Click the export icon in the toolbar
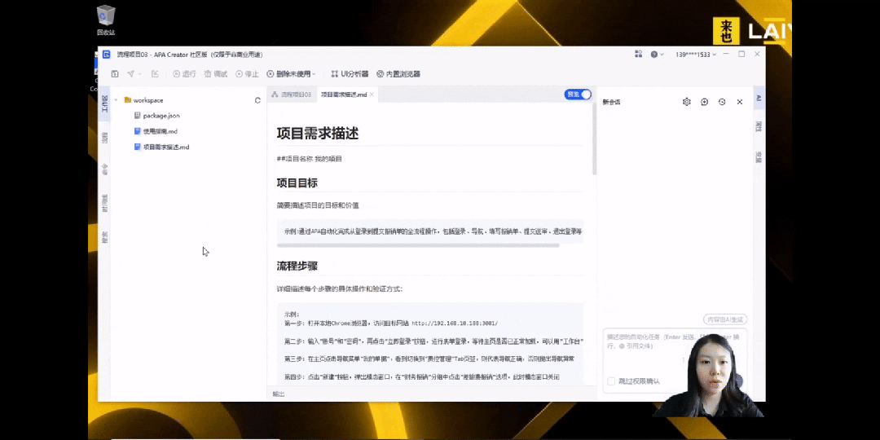This screenshot has width=880, height=440. tap(155, 74)
